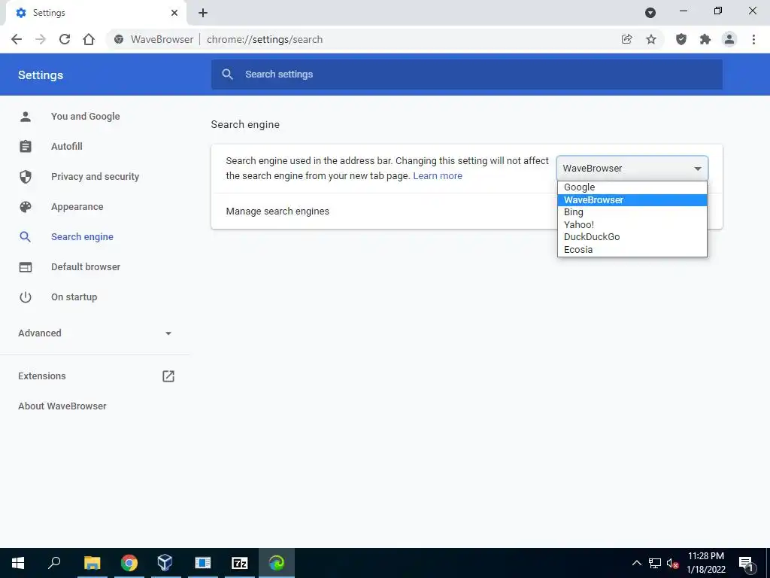Screen dimensions: 770x578
Task: Select Yahoo! from the list
Action: 632,224
